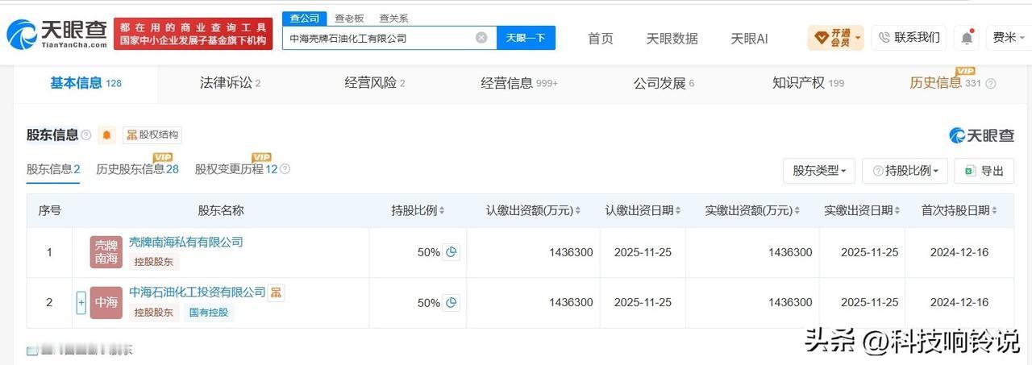The width and height of the screenshot is (1032, 365).
Task: Click equity structure icon beside 中海石油化工投资有限公司
Action: point(276,292)
